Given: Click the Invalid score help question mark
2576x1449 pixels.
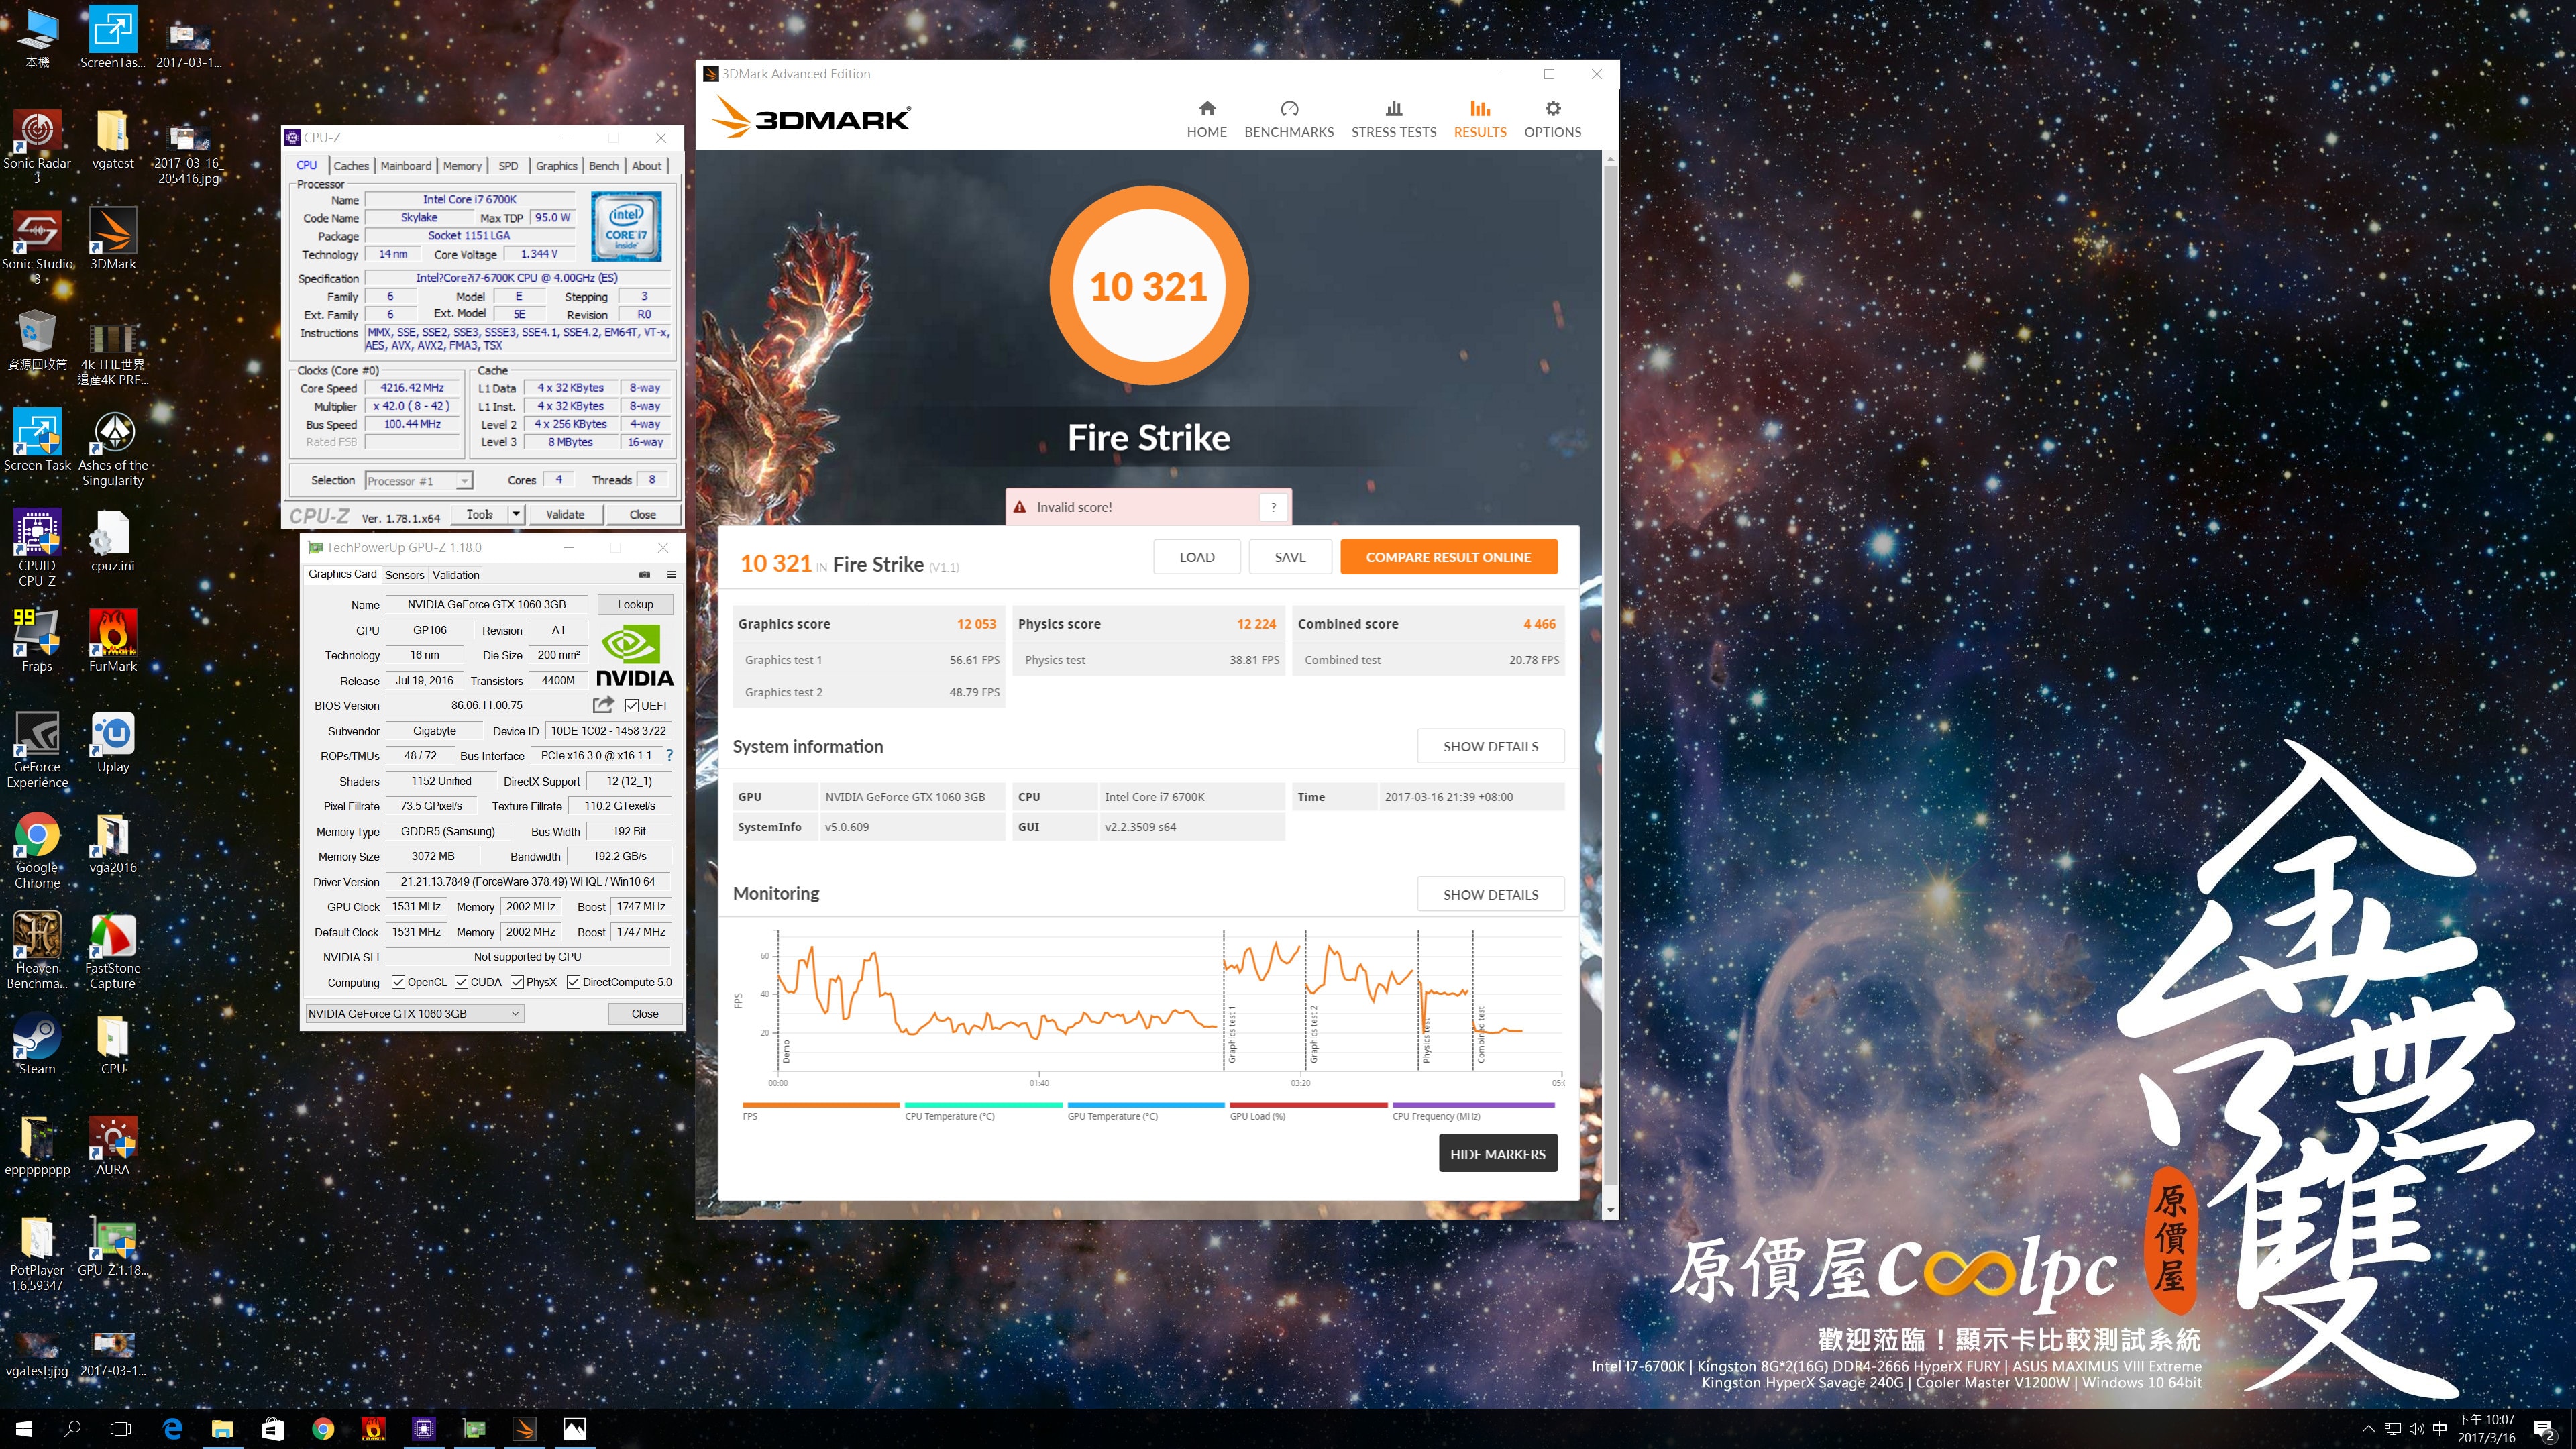Looking at the screenshot, I should click(x=1273, y=507).
